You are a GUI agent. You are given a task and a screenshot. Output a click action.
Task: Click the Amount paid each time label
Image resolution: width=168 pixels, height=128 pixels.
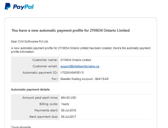[x=40, y=98]
